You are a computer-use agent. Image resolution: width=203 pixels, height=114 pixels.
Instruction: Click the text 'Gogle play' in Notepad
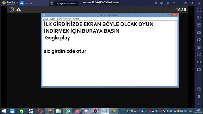click(57, 38)
